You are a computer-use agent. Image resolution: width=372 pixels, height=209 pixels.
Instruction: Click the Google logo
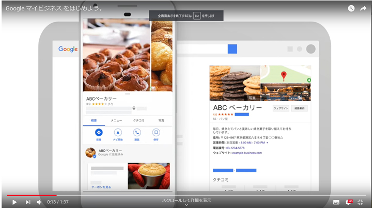[x=68, y=49]
